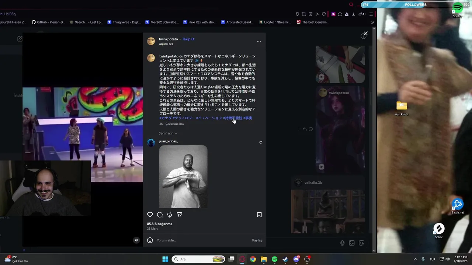472x265 pixels.
Task: Open the Opera easy setup menu icon
Action: (x=371, y=14)
